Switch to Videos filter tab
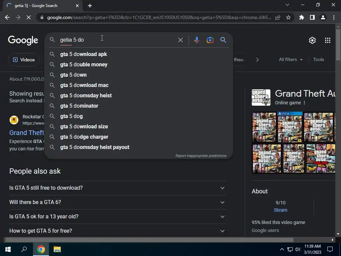 coord(24,60)
